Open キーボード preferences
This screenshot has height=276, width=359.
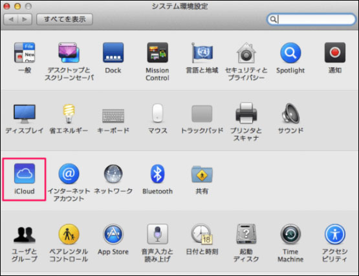113,116
